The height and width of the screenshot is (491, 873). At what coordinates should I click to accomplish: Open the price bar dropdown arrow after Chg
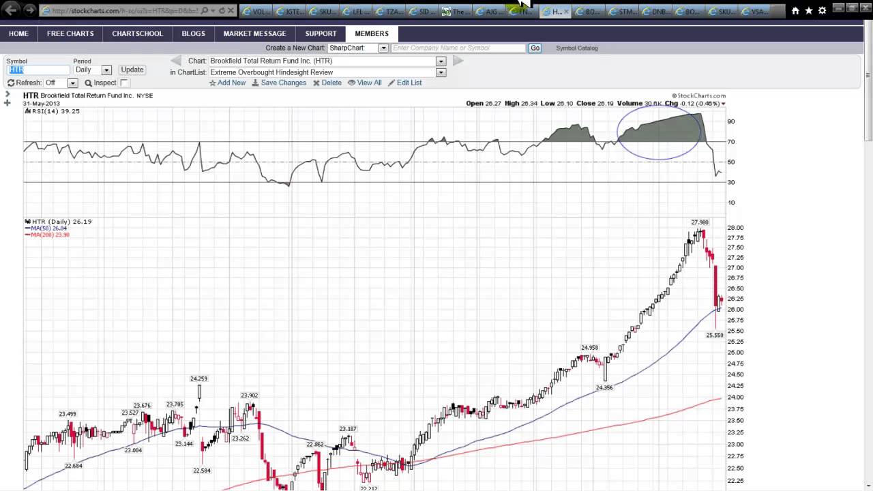(x=723, y=104)
